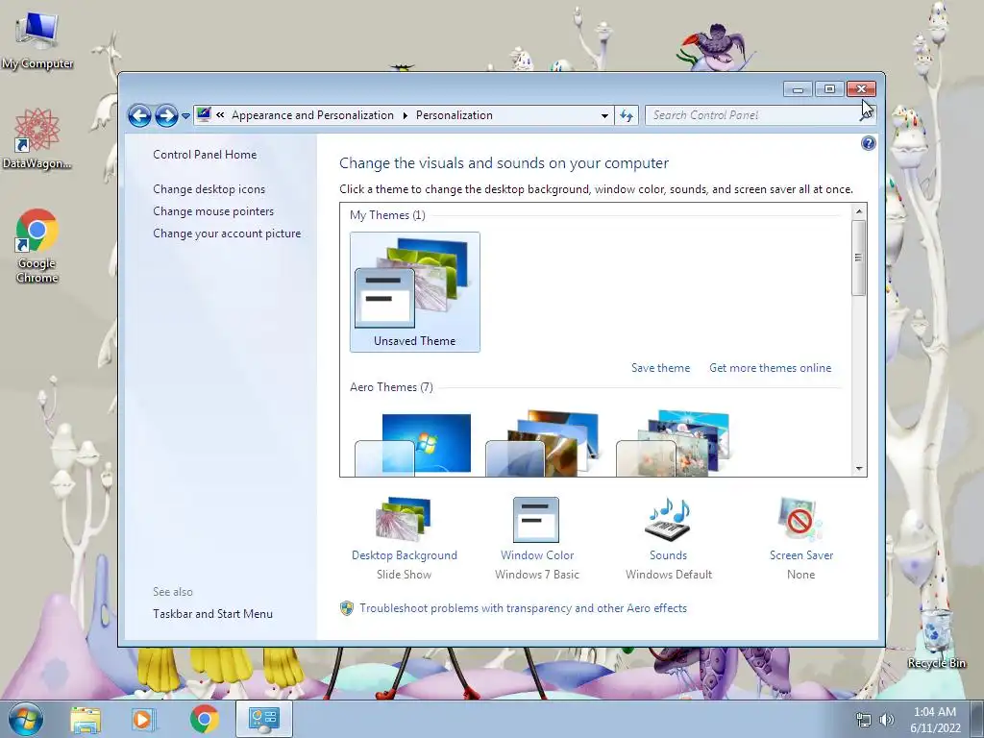Click Get more themes online link
This screenshot has height=738, width=984.
770,368
